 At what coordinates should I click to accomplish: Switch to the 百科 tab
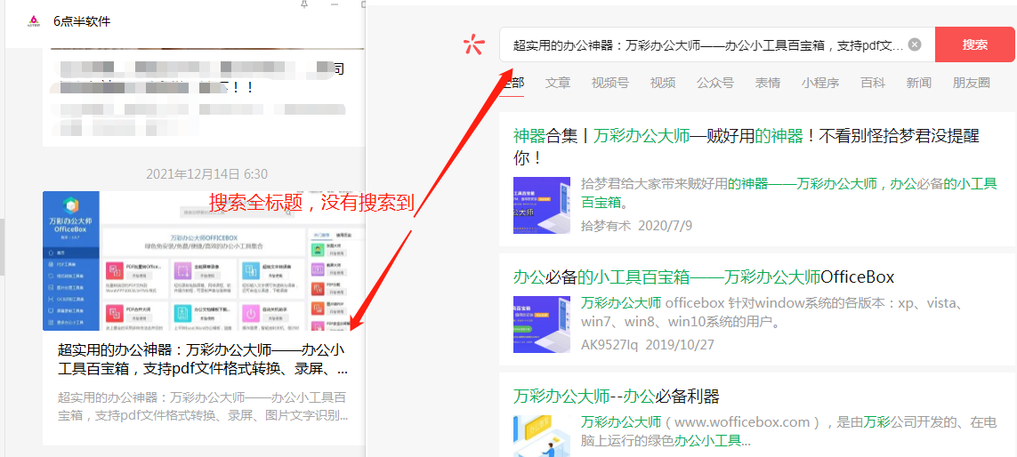tap(873, 83)
